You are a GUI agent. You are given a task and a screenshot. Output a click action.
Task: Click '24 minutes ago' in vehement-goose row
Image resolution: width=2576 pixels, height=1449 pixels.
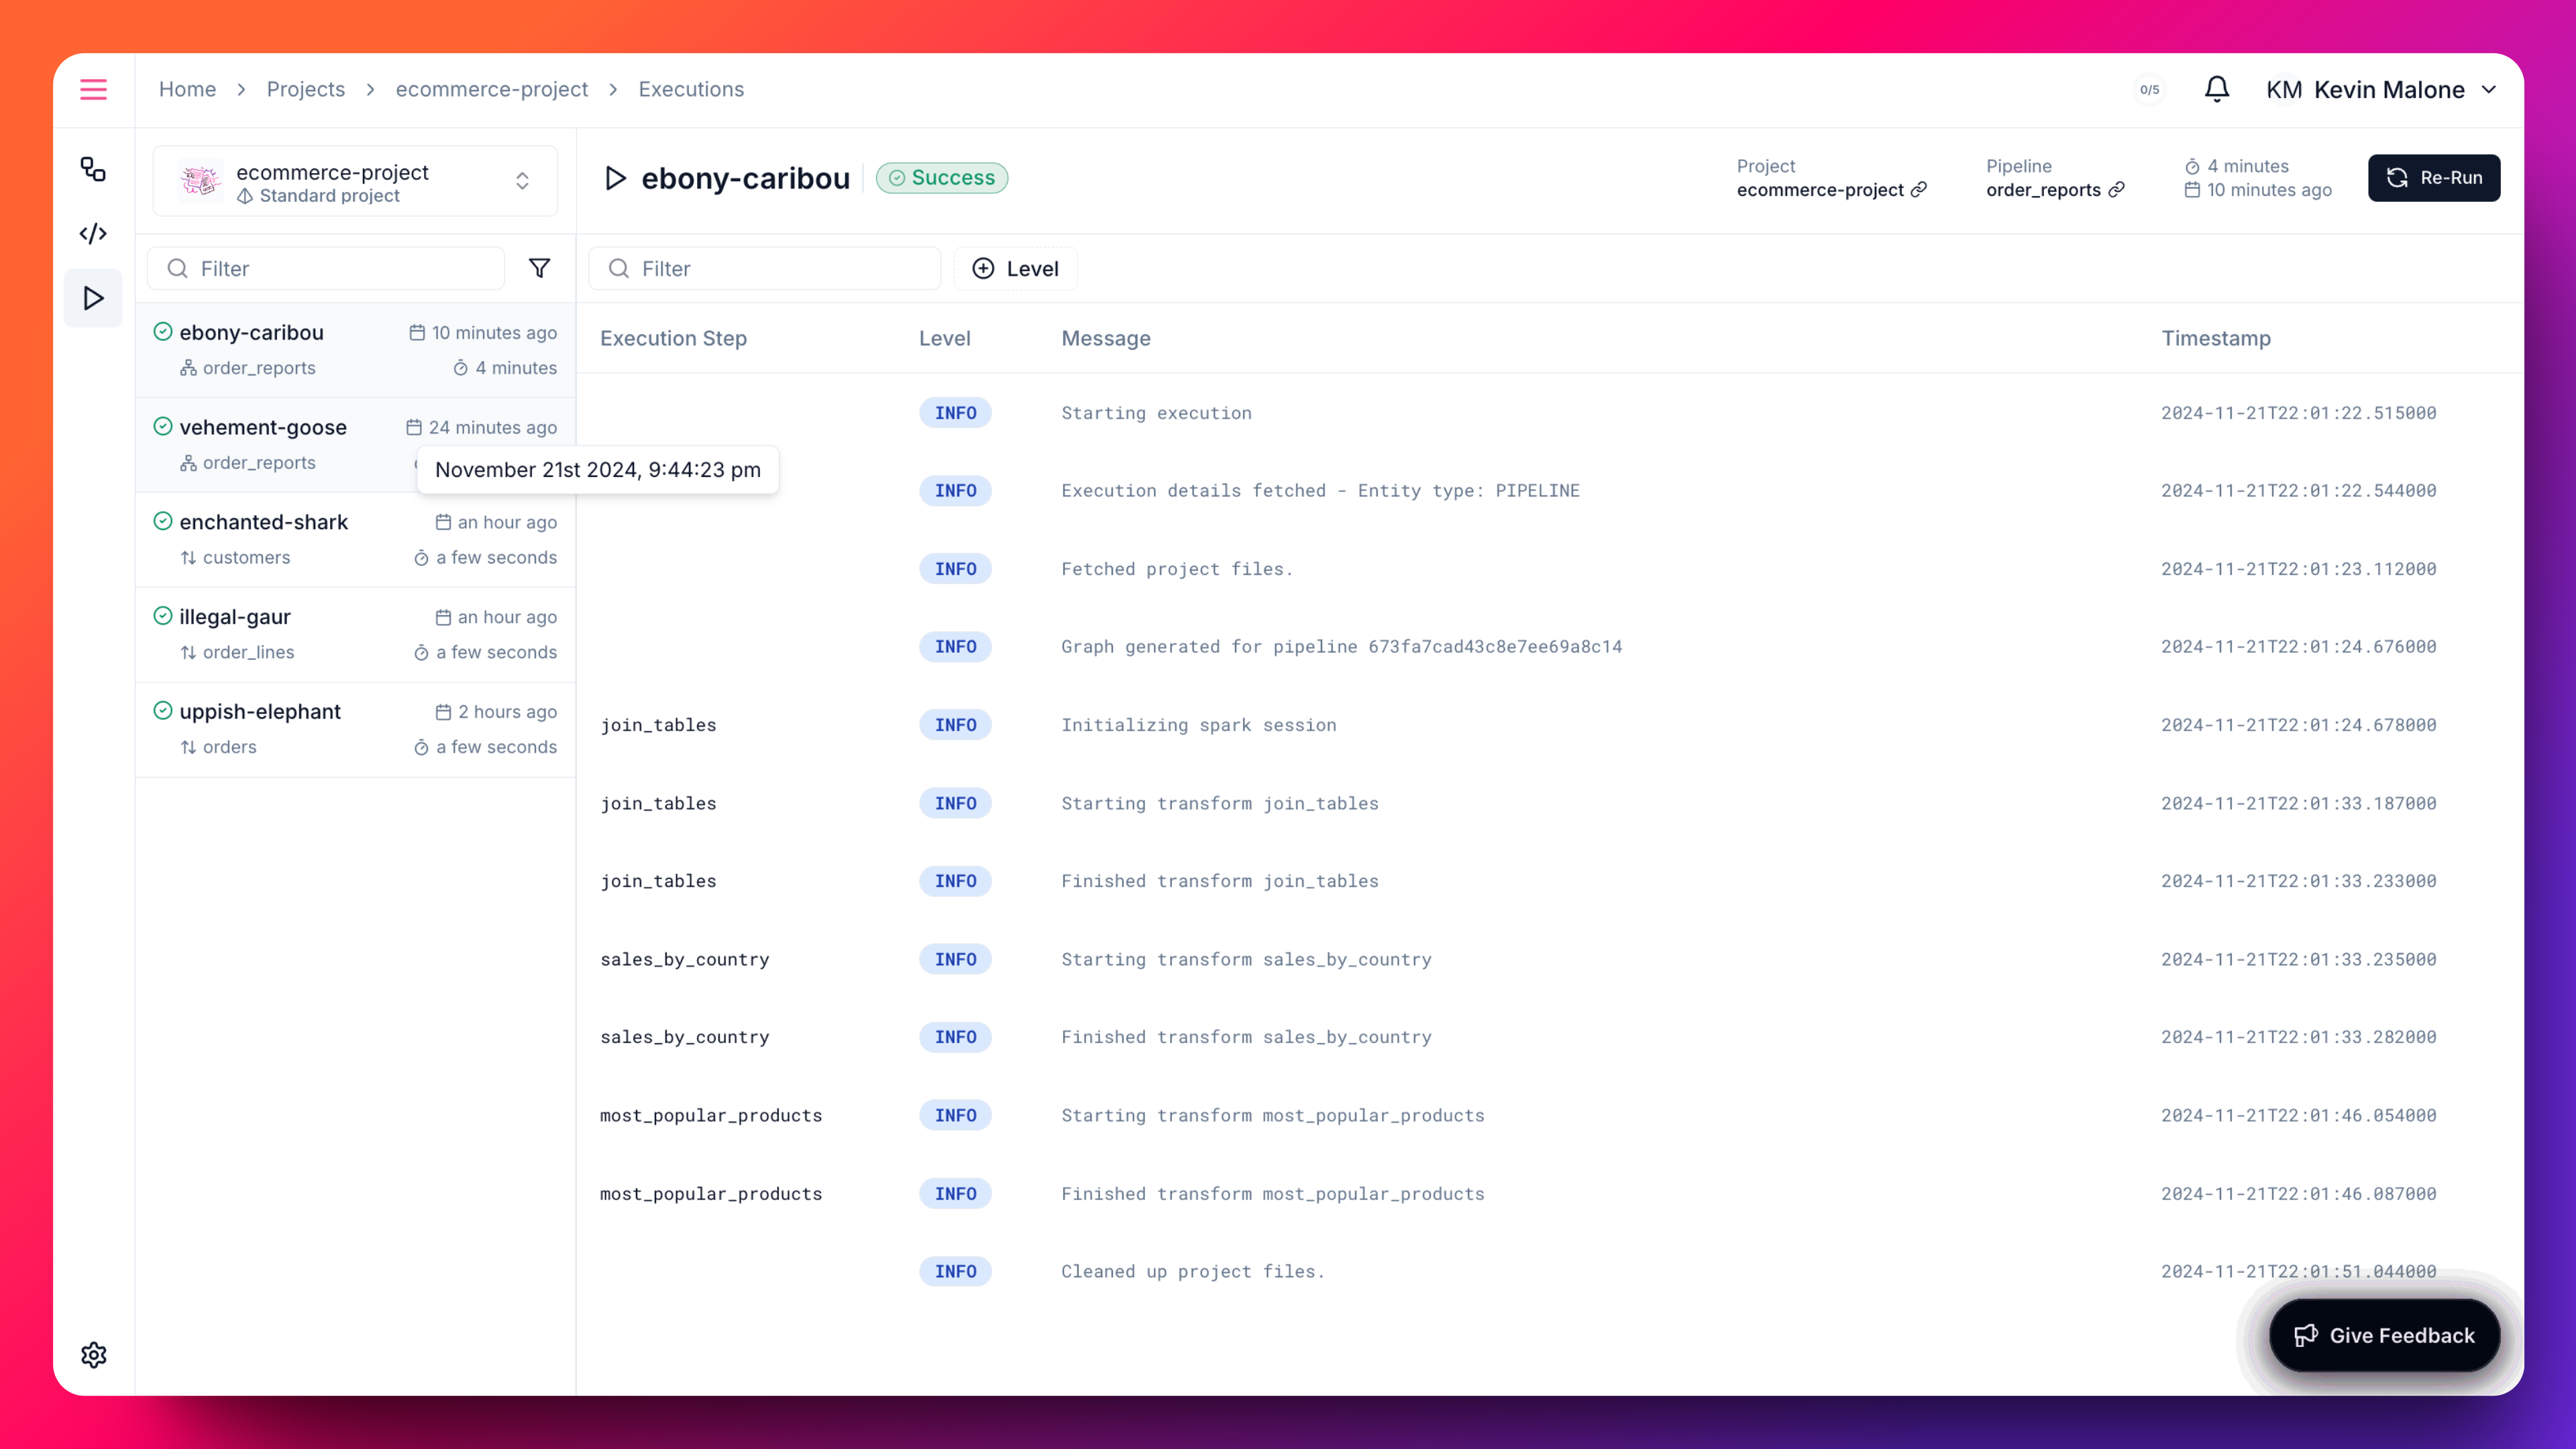pyautogui.click(x=492, y=427)
